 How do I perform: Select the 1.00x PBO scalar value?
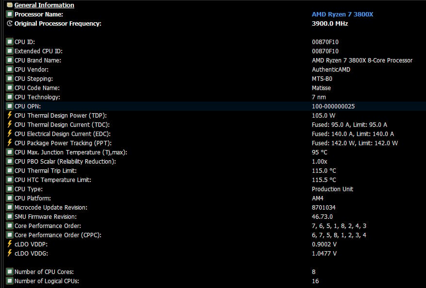click(319, 162)
